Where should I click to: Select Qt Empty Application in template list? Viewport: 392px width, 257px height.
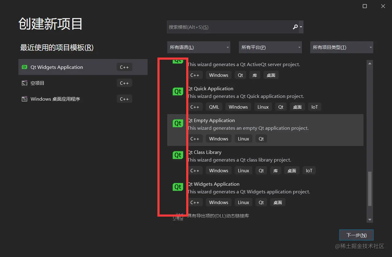point(265,130)
